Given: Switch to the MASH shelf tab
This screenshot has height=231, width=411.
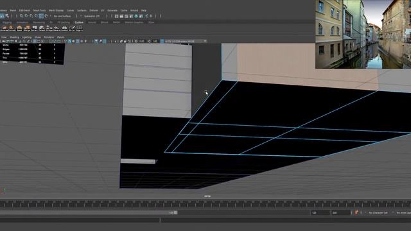Looking at the screenshot, I should (116, 22).
